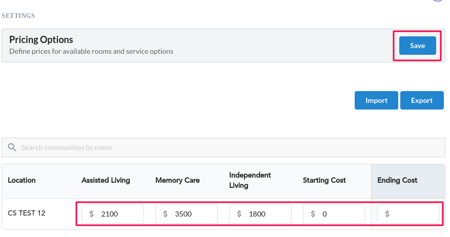
Task: Click the Starting Cost column header
Action: click(324, 180)
